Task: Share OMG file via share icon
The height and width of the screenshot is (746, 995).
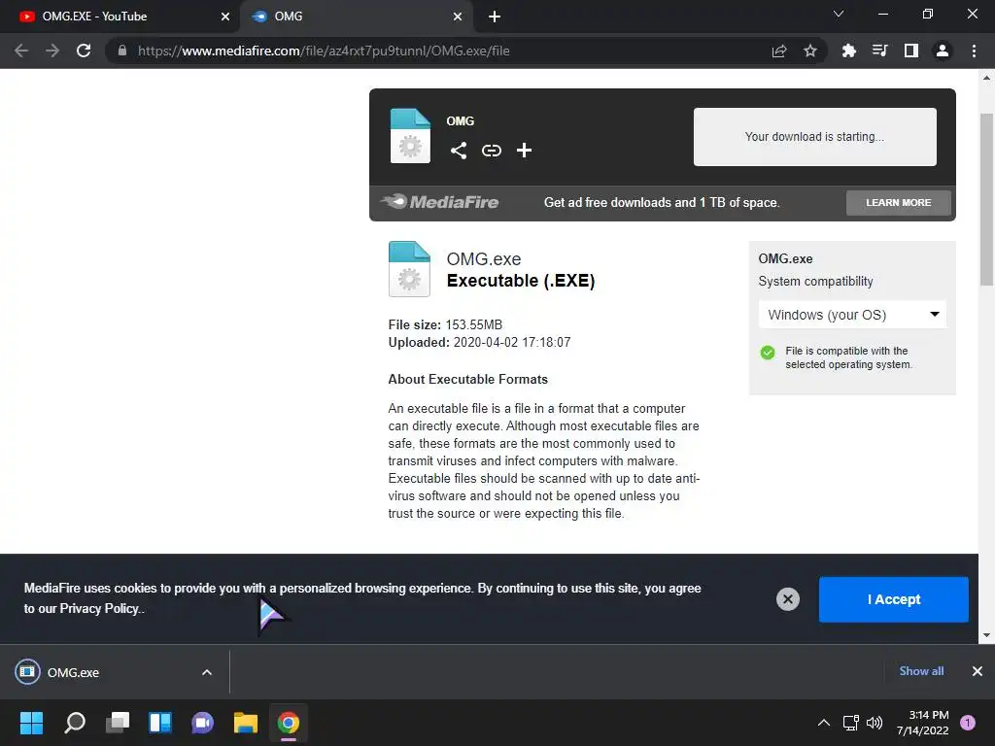Action: [x=459, y=151]
